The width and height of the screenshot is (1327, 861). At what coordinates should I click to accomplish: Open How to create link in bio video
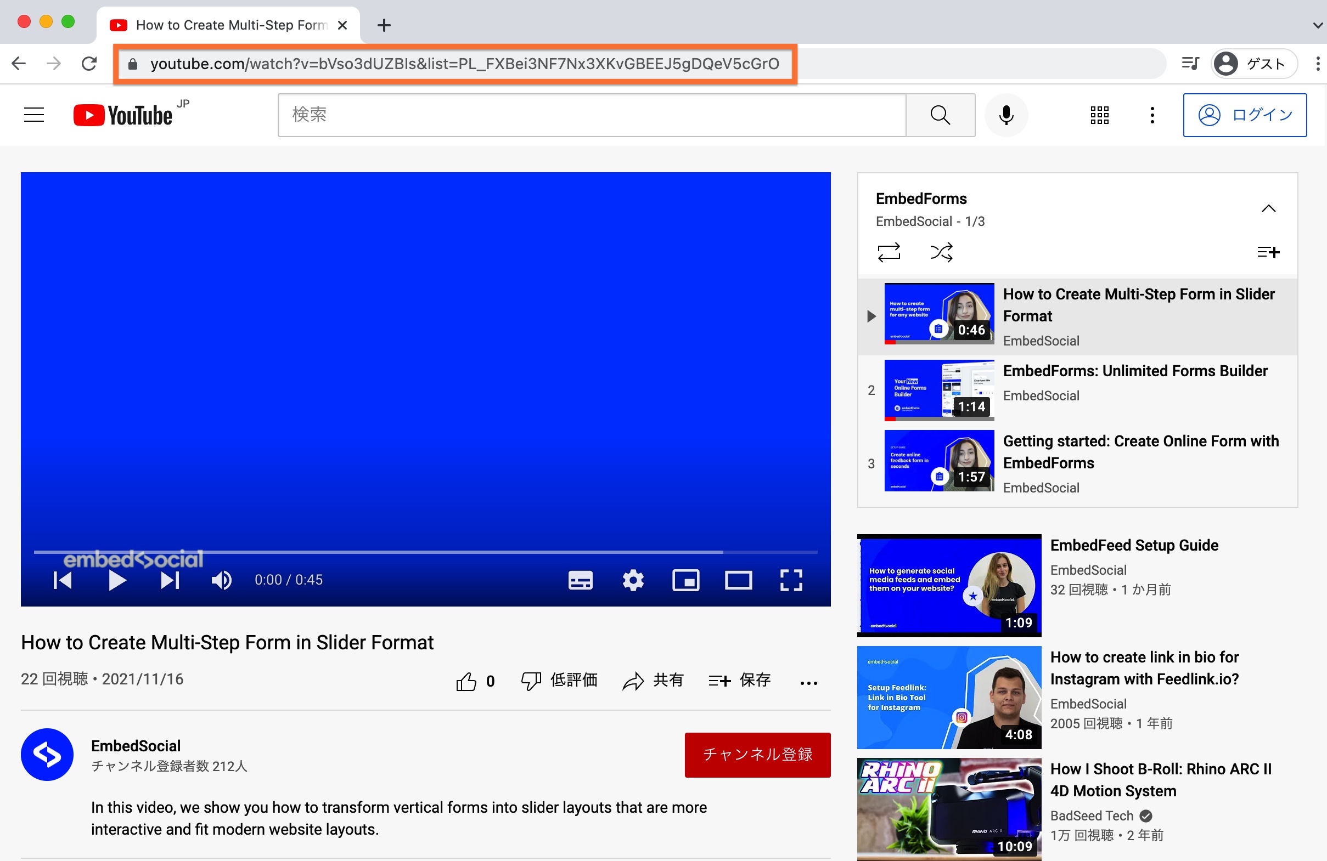pos(1144,667)
